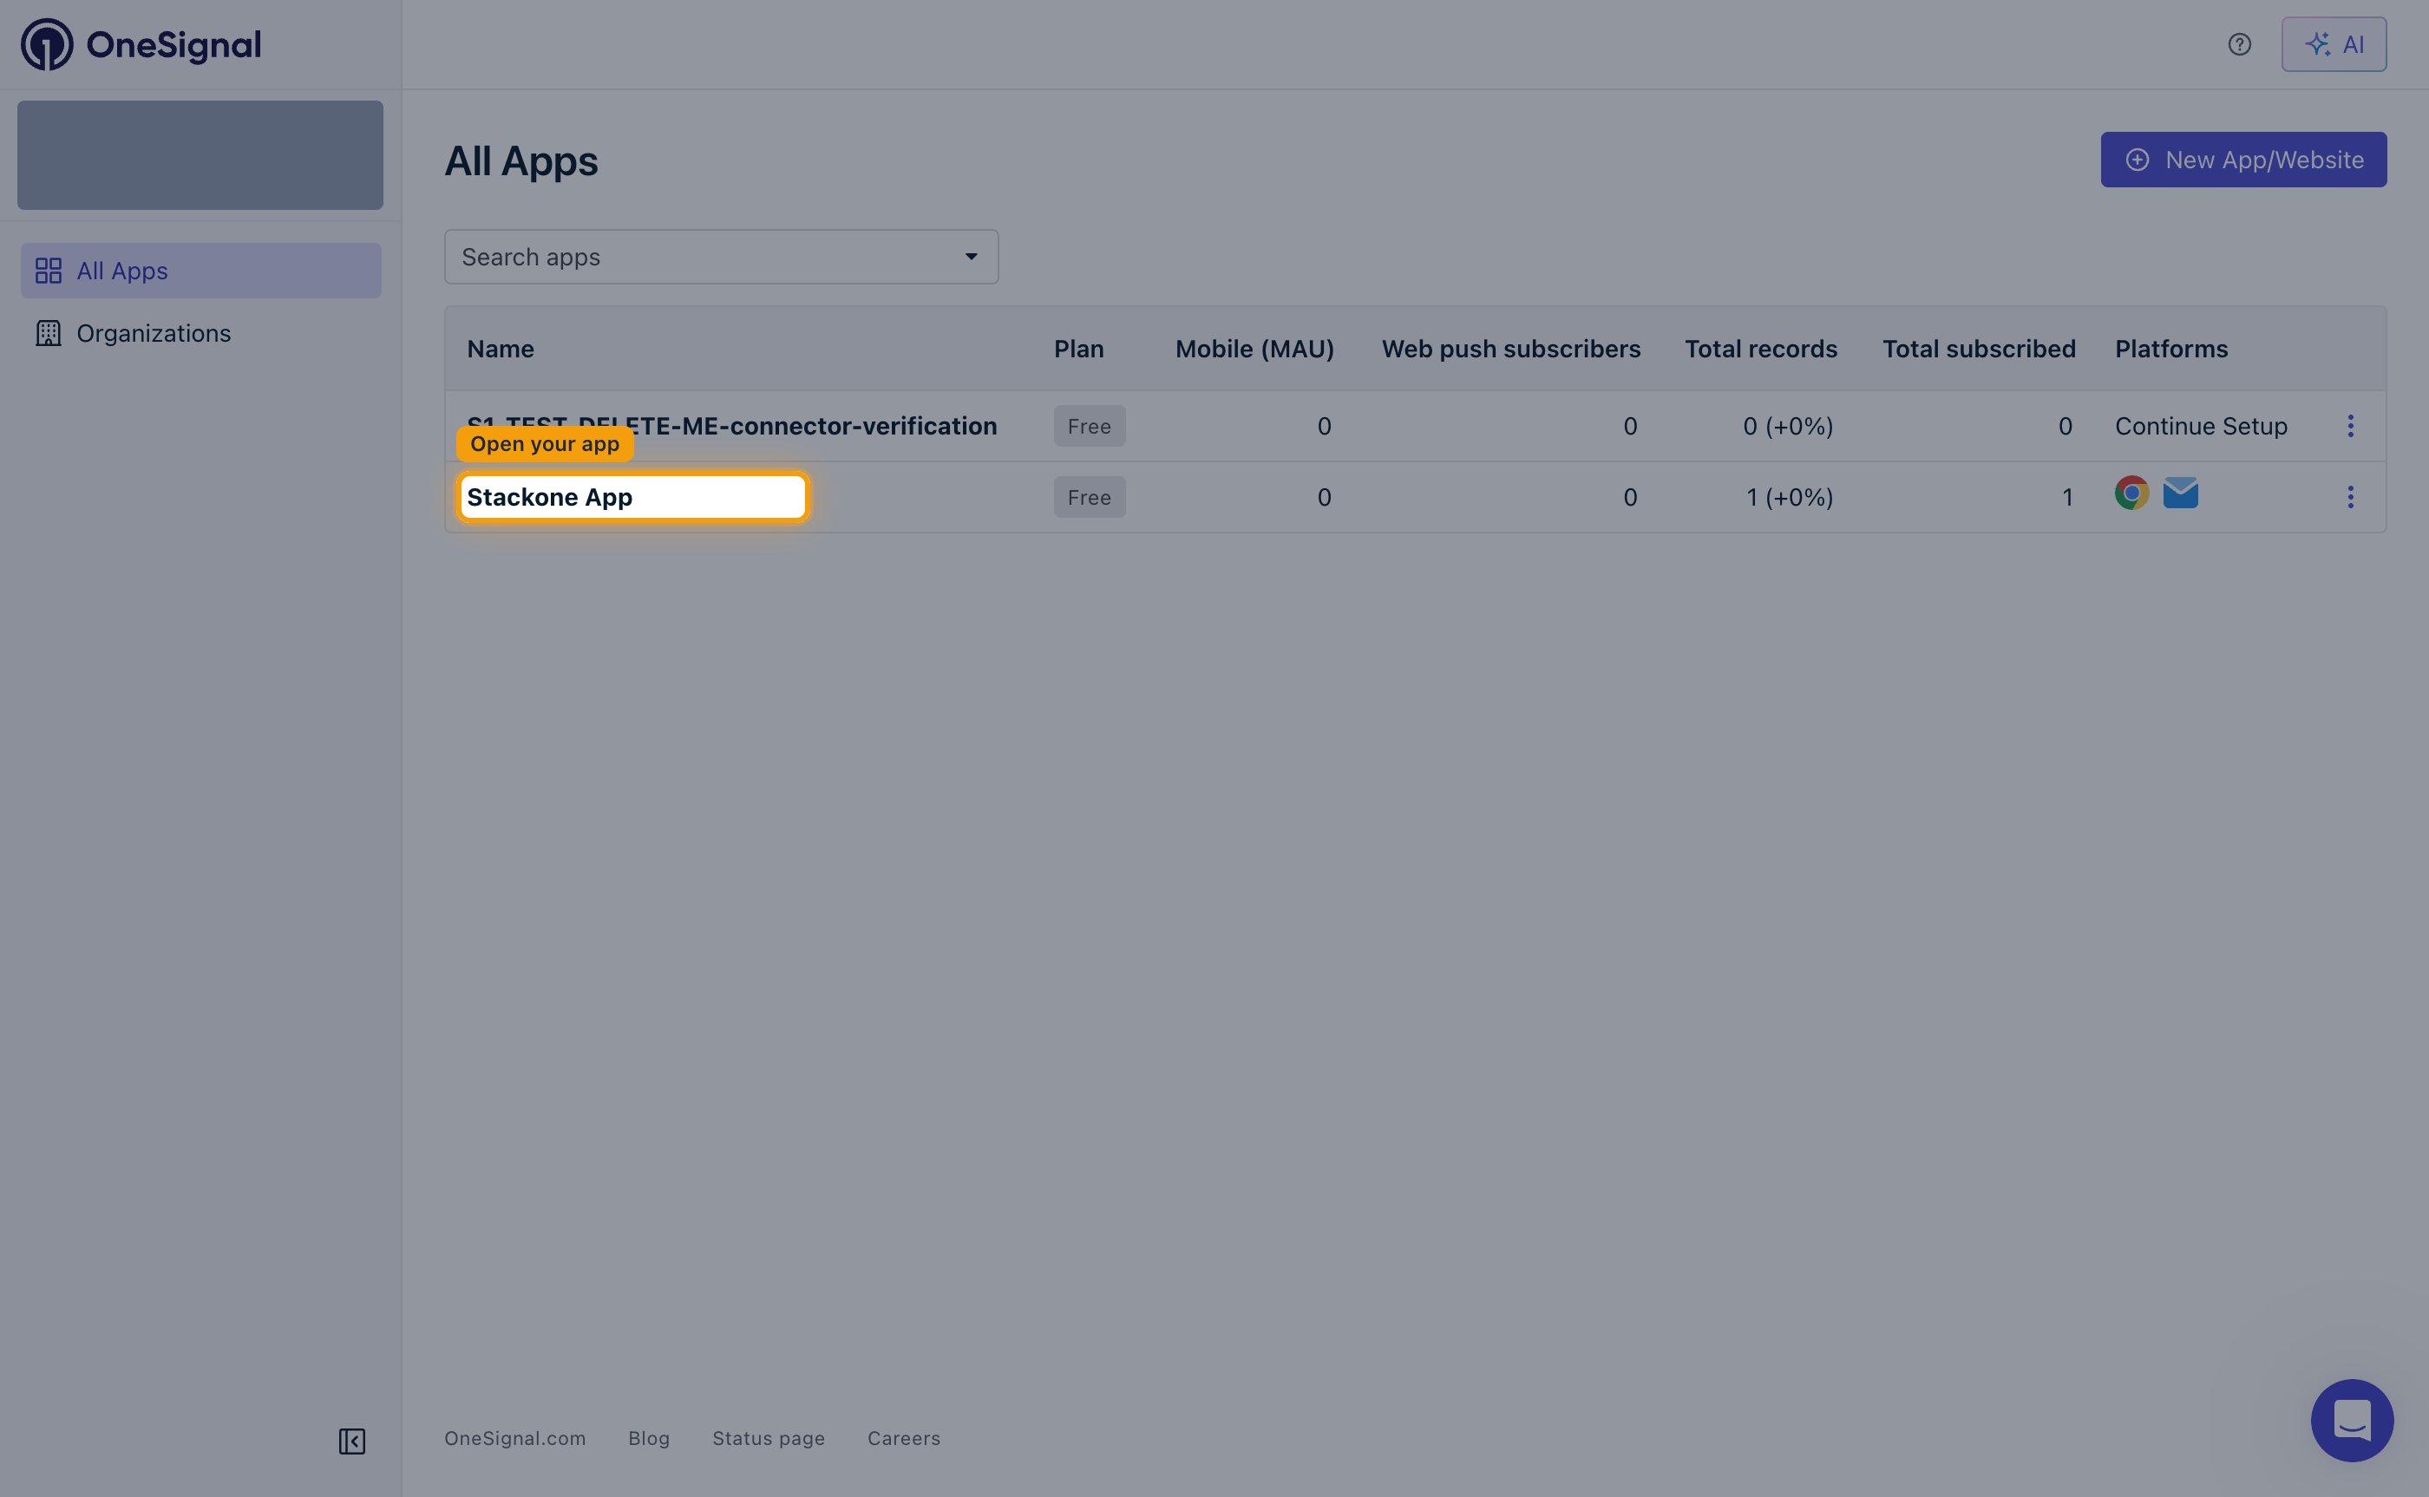Click the OneSignal logo

tap(141, 44)
